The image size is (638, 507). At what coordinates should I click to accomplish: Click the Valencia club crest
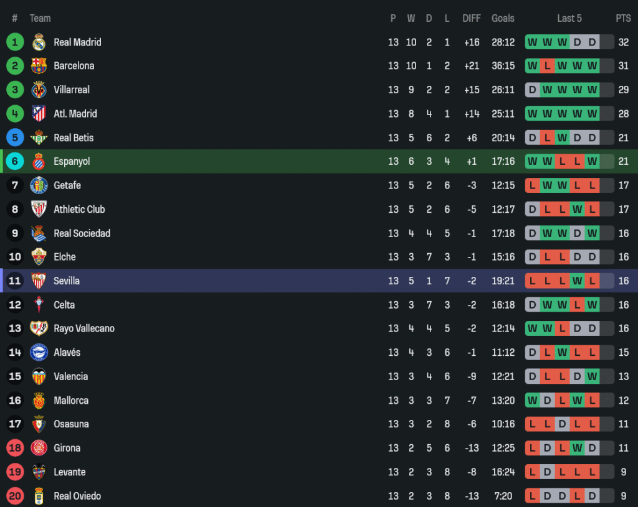(x=39, y=376)
